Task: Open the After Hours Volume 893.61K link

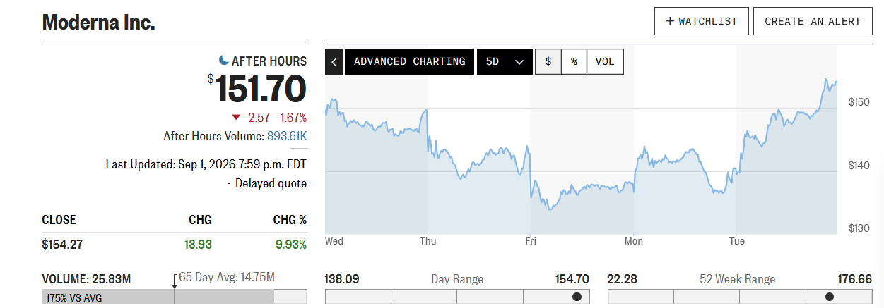Action: (287, 135)
